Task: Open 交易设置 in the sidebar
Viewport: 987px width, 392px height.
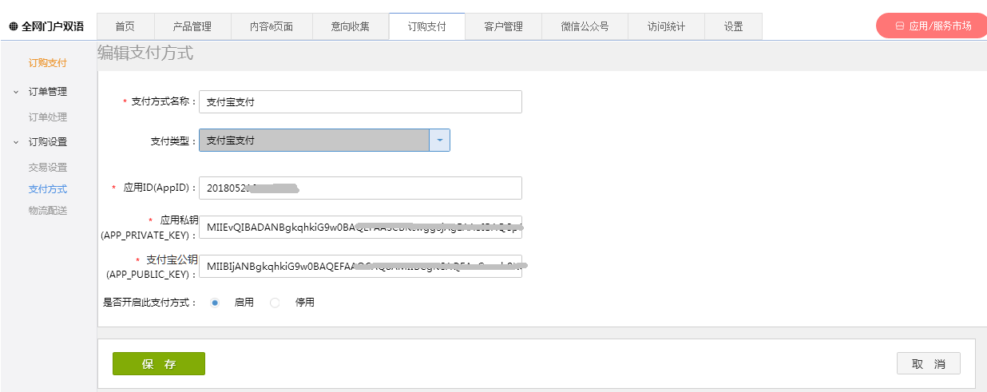Action: click(x=48, y=168)
